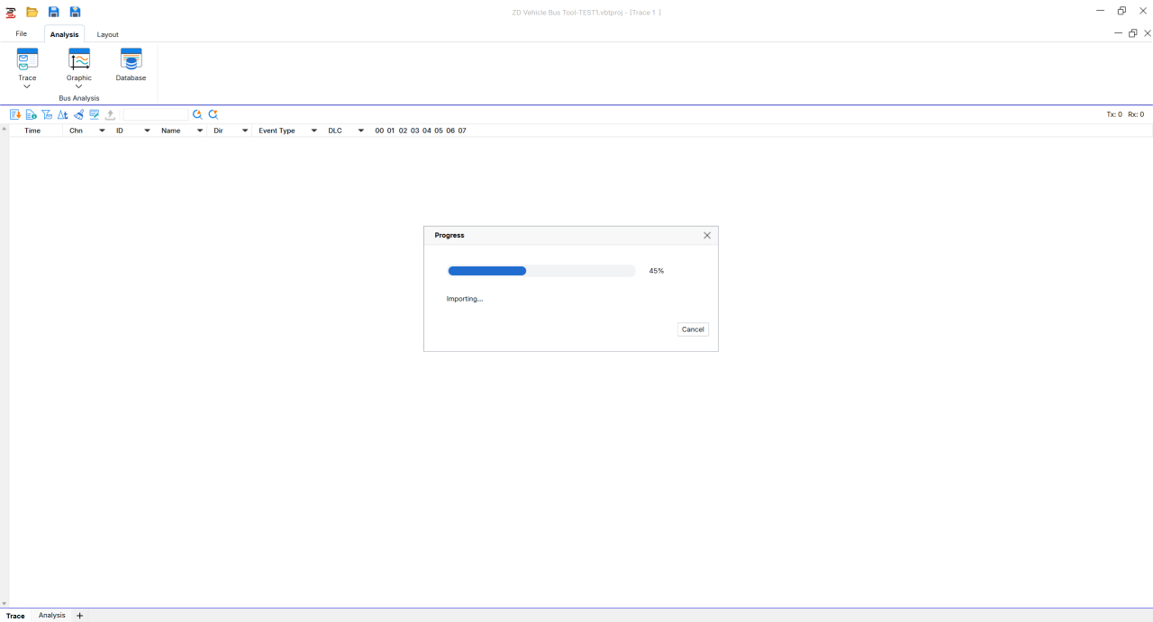Click the import progress bar
Image resolution: width=1153 pixels, height=622 pixels.
point(541,271)
